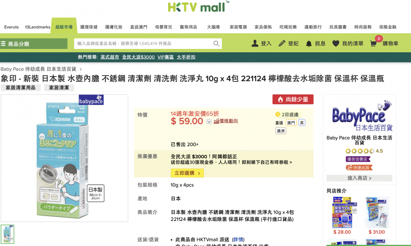
Task: Open the shopping cart icon
Action: tap(373, 43)
